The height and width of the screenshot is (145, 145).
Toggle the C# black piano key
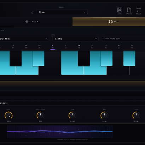[x=16, y=58]
